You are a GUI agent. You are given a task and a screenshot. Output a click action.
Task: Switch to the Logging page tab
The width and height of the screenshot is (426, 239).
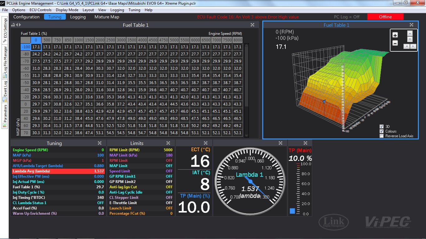pos(78,17)
